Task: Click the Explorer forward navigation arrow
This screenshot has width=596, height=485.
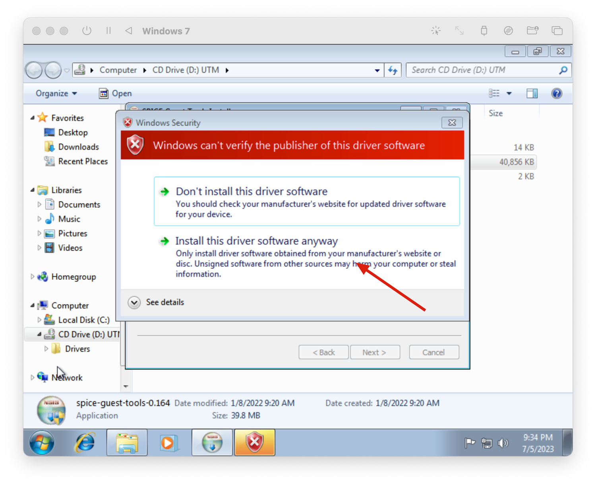Action: (53, 70)
